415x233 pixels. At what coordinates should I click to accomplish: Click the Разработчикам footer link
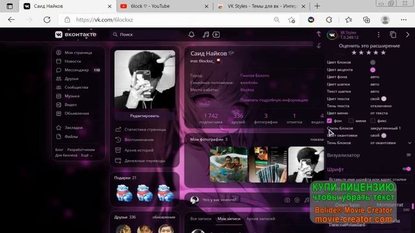(x=81, y=150)
